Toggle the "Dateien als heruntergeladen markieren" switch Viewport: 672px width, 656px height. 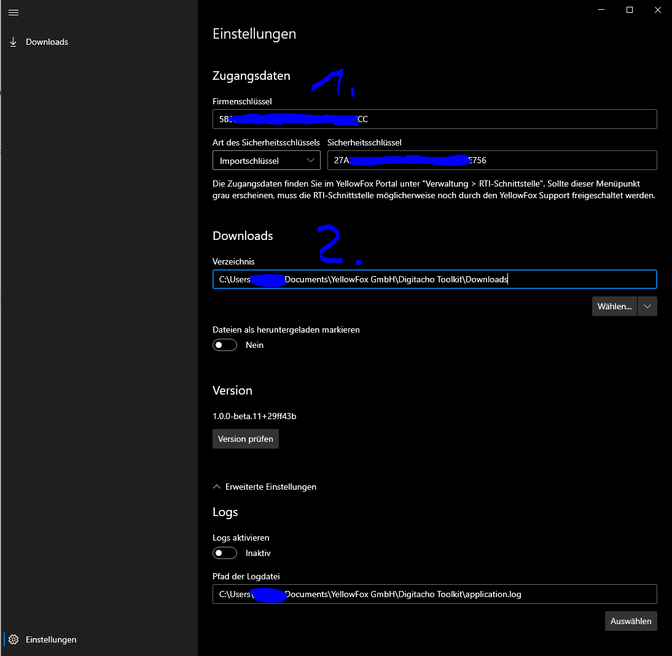click(224, 344)
